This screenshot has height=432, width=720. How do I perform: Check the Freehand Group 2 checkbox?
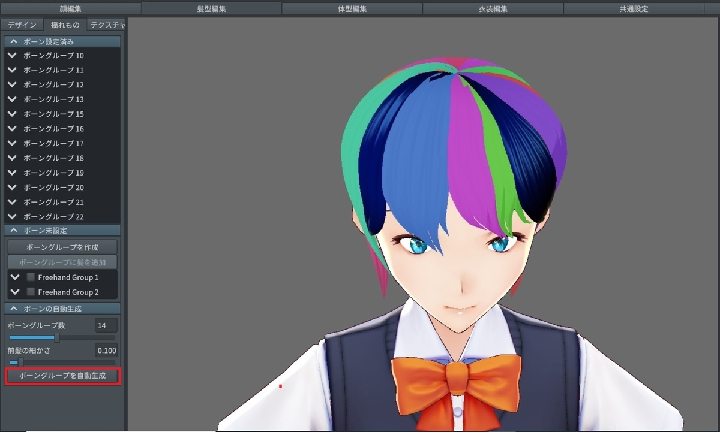pyautogui.click(x=31, y=292)
